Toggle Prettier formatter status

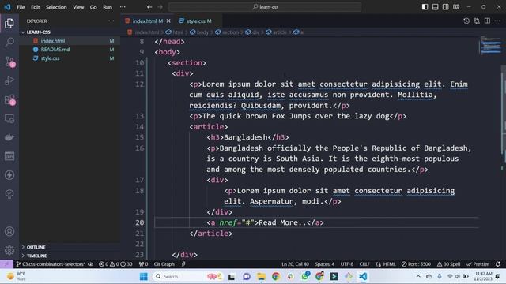click(478, 264)
